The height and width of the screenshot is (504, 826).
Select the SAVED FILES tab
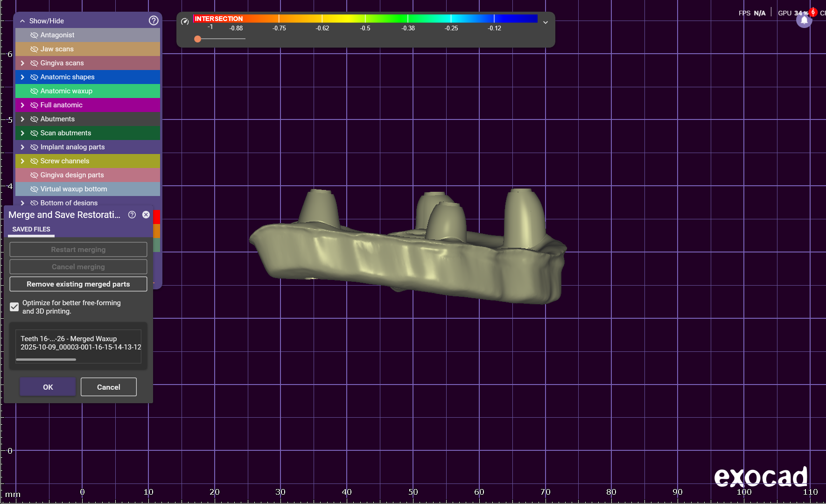31,229
